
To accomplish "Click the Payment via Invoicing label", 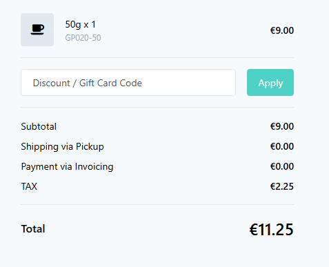I will 67,166.
